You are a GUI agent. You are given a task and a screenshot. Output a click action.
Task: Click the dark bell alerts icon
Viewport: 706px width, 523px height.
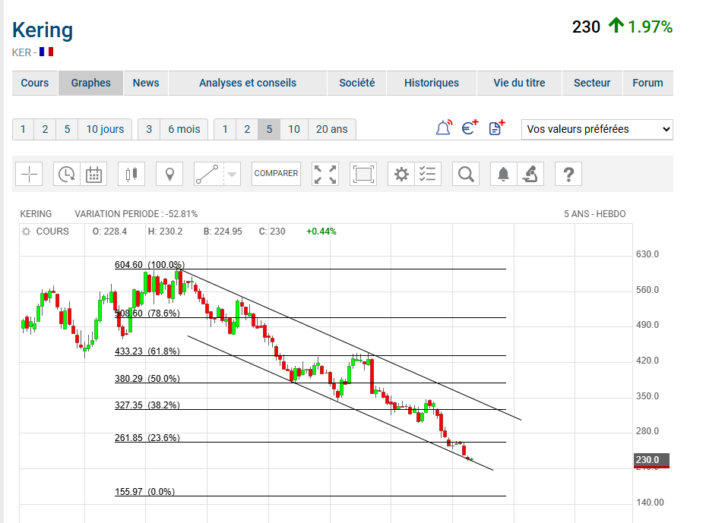[x=503, y=174]
